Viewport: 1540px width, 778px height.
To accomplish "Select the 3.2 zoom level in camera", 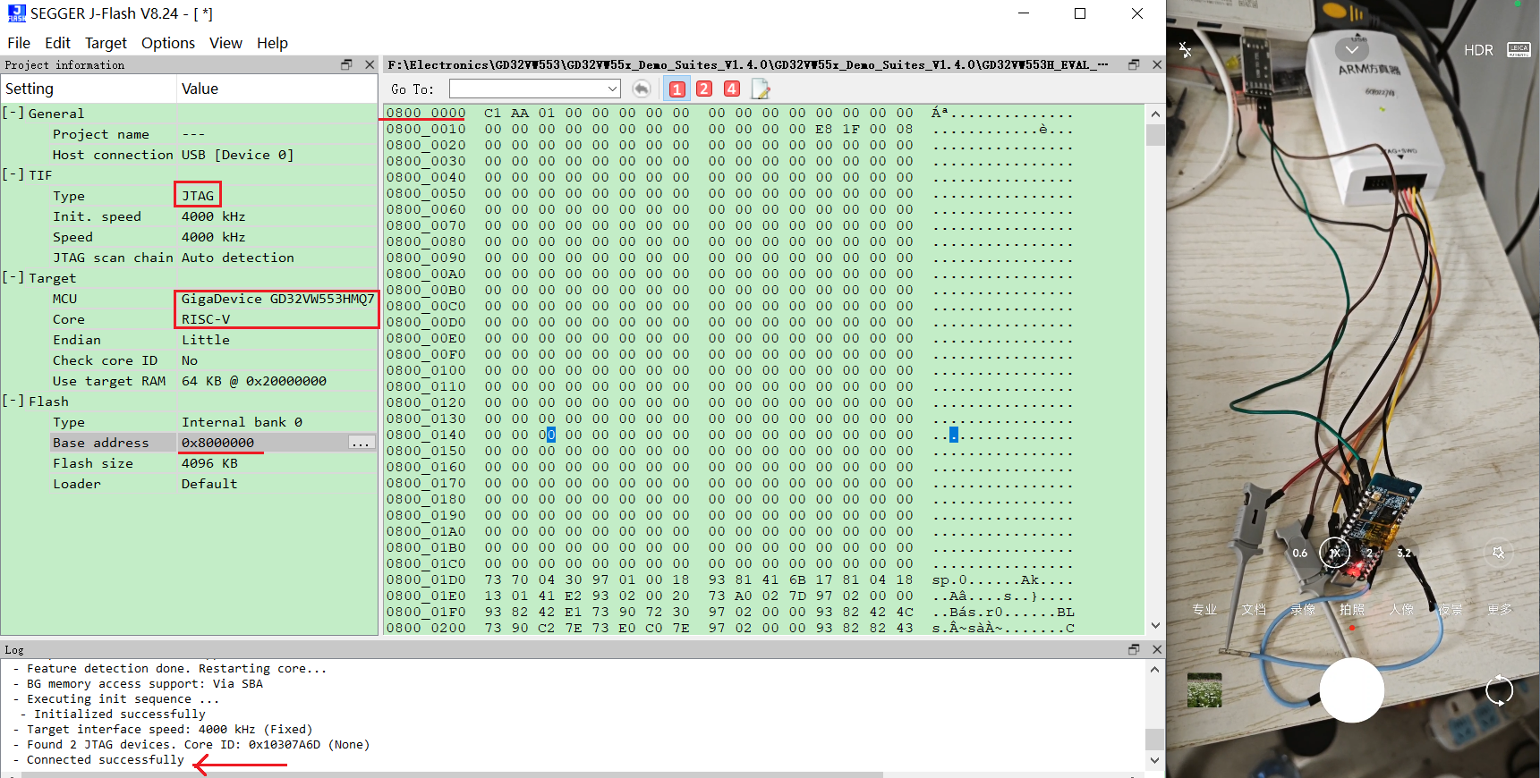I will coord(1404,553).
